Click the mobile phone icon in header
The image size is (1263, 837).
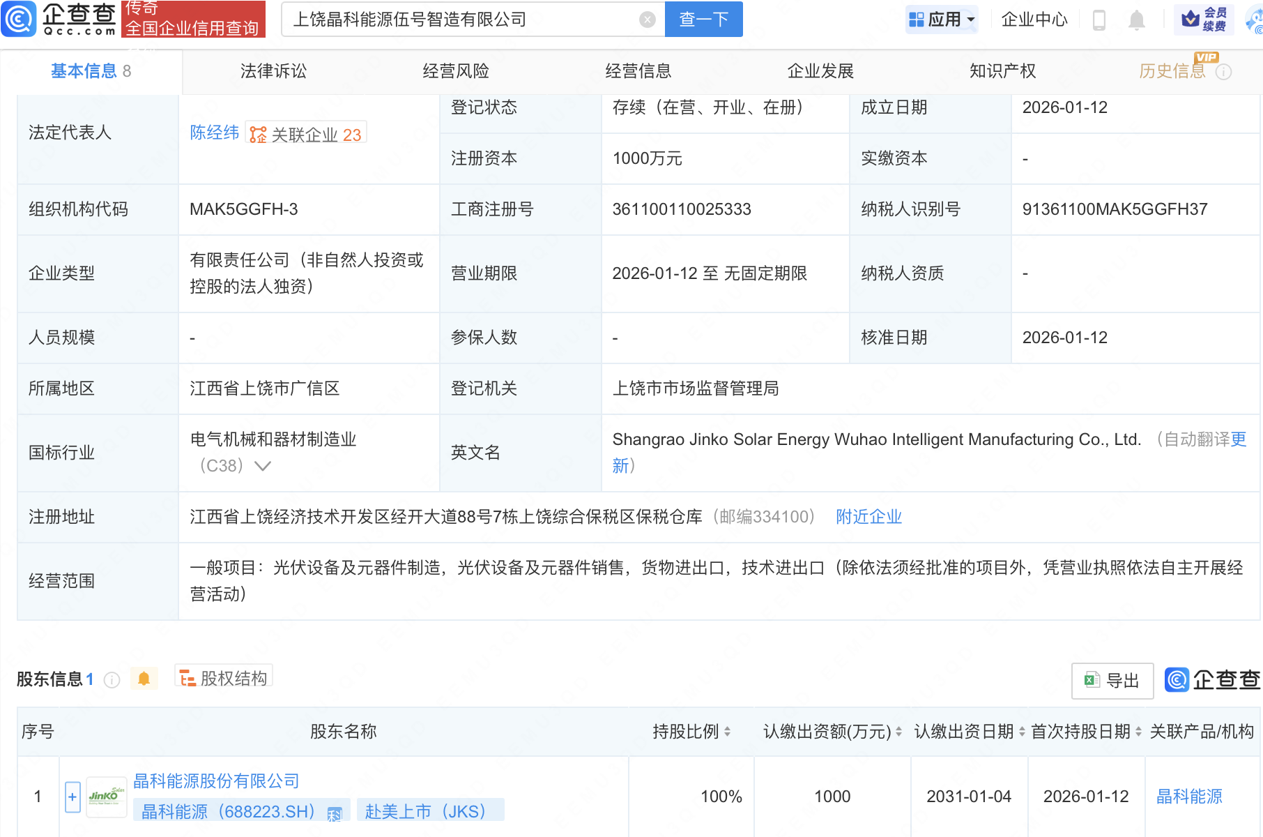[1099, 20]
